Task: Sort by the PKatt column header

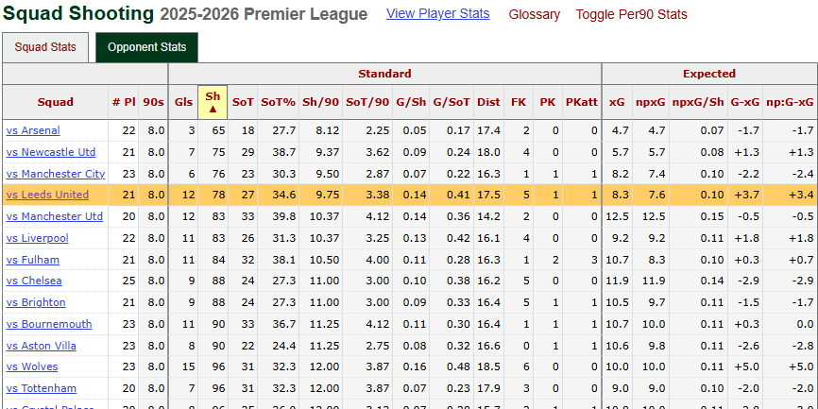Action: (x=581, y=102)
